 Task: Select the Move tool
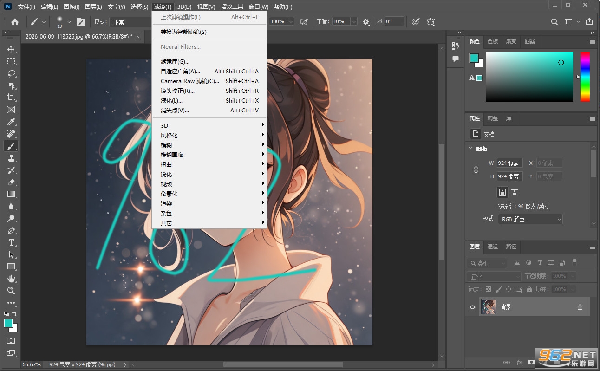[11, 49]
